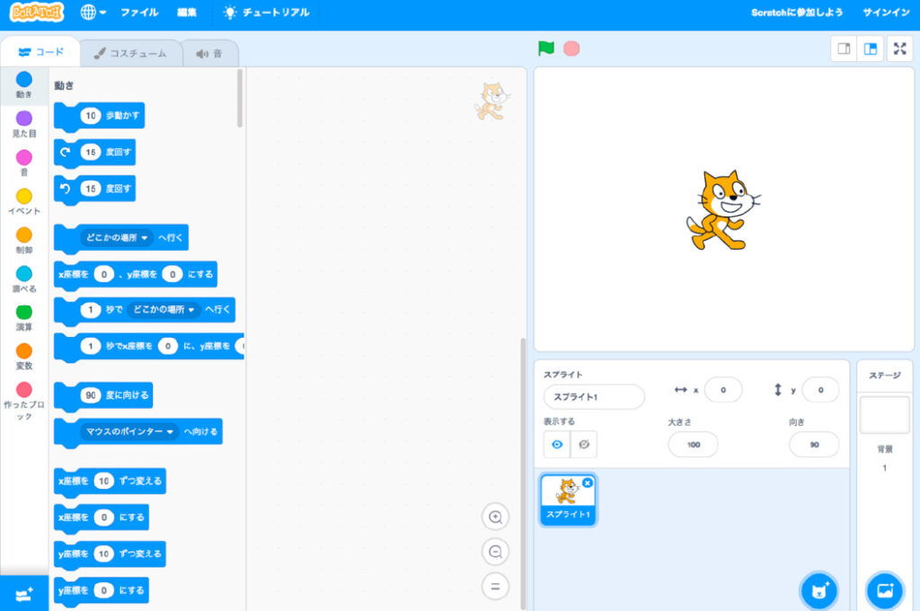Click the choose a sprite cat button
The width and height of the screenshot is (920, 611).
pos(818,590)
